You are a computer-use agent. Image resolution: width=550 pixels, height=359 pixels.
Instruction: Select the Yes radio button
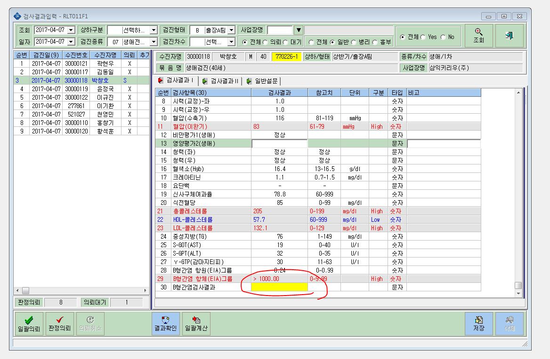pos(423,37)
